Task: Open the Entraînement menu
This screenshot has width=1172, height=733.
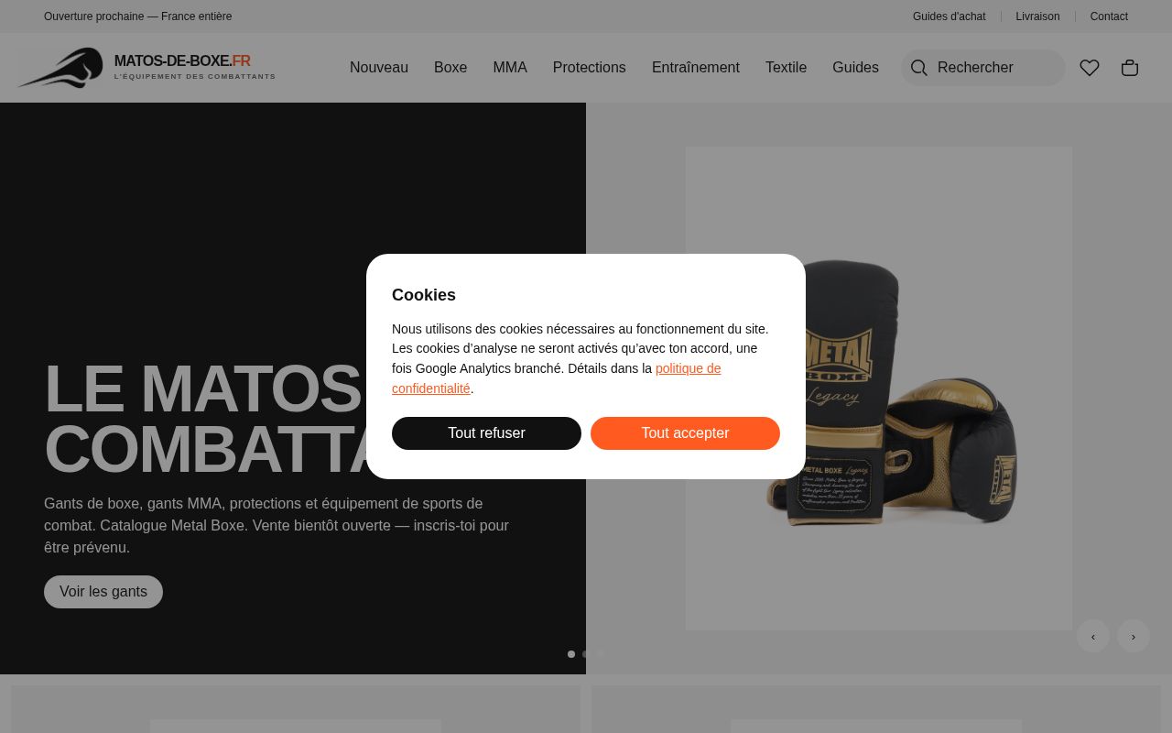Action: tap(696, 68)
